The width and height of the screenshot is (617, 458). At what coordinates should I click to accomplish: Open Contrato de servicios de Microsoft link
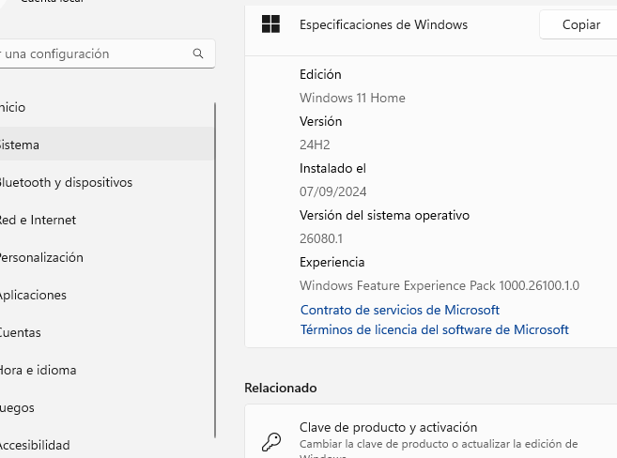coord(400,310)
